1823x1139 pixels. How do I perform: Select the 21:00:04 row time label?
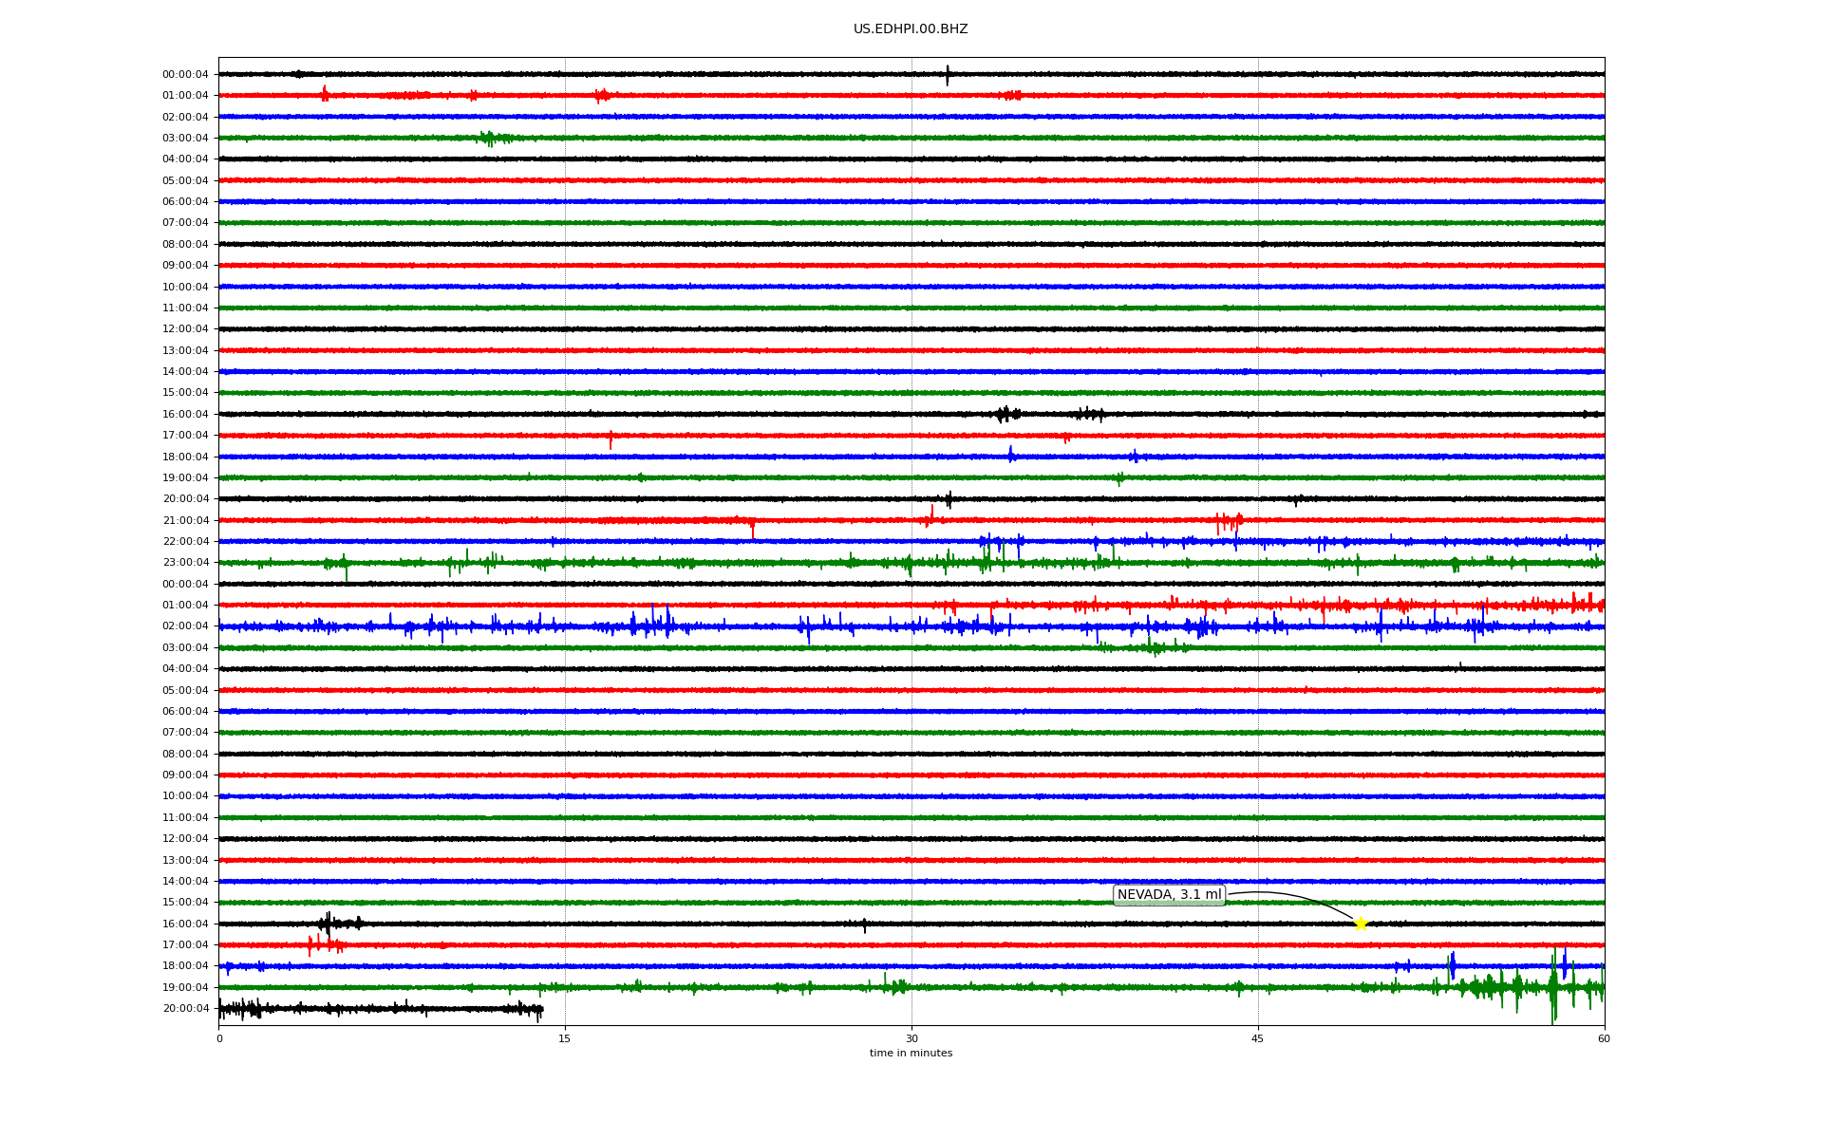coord(185,521)
